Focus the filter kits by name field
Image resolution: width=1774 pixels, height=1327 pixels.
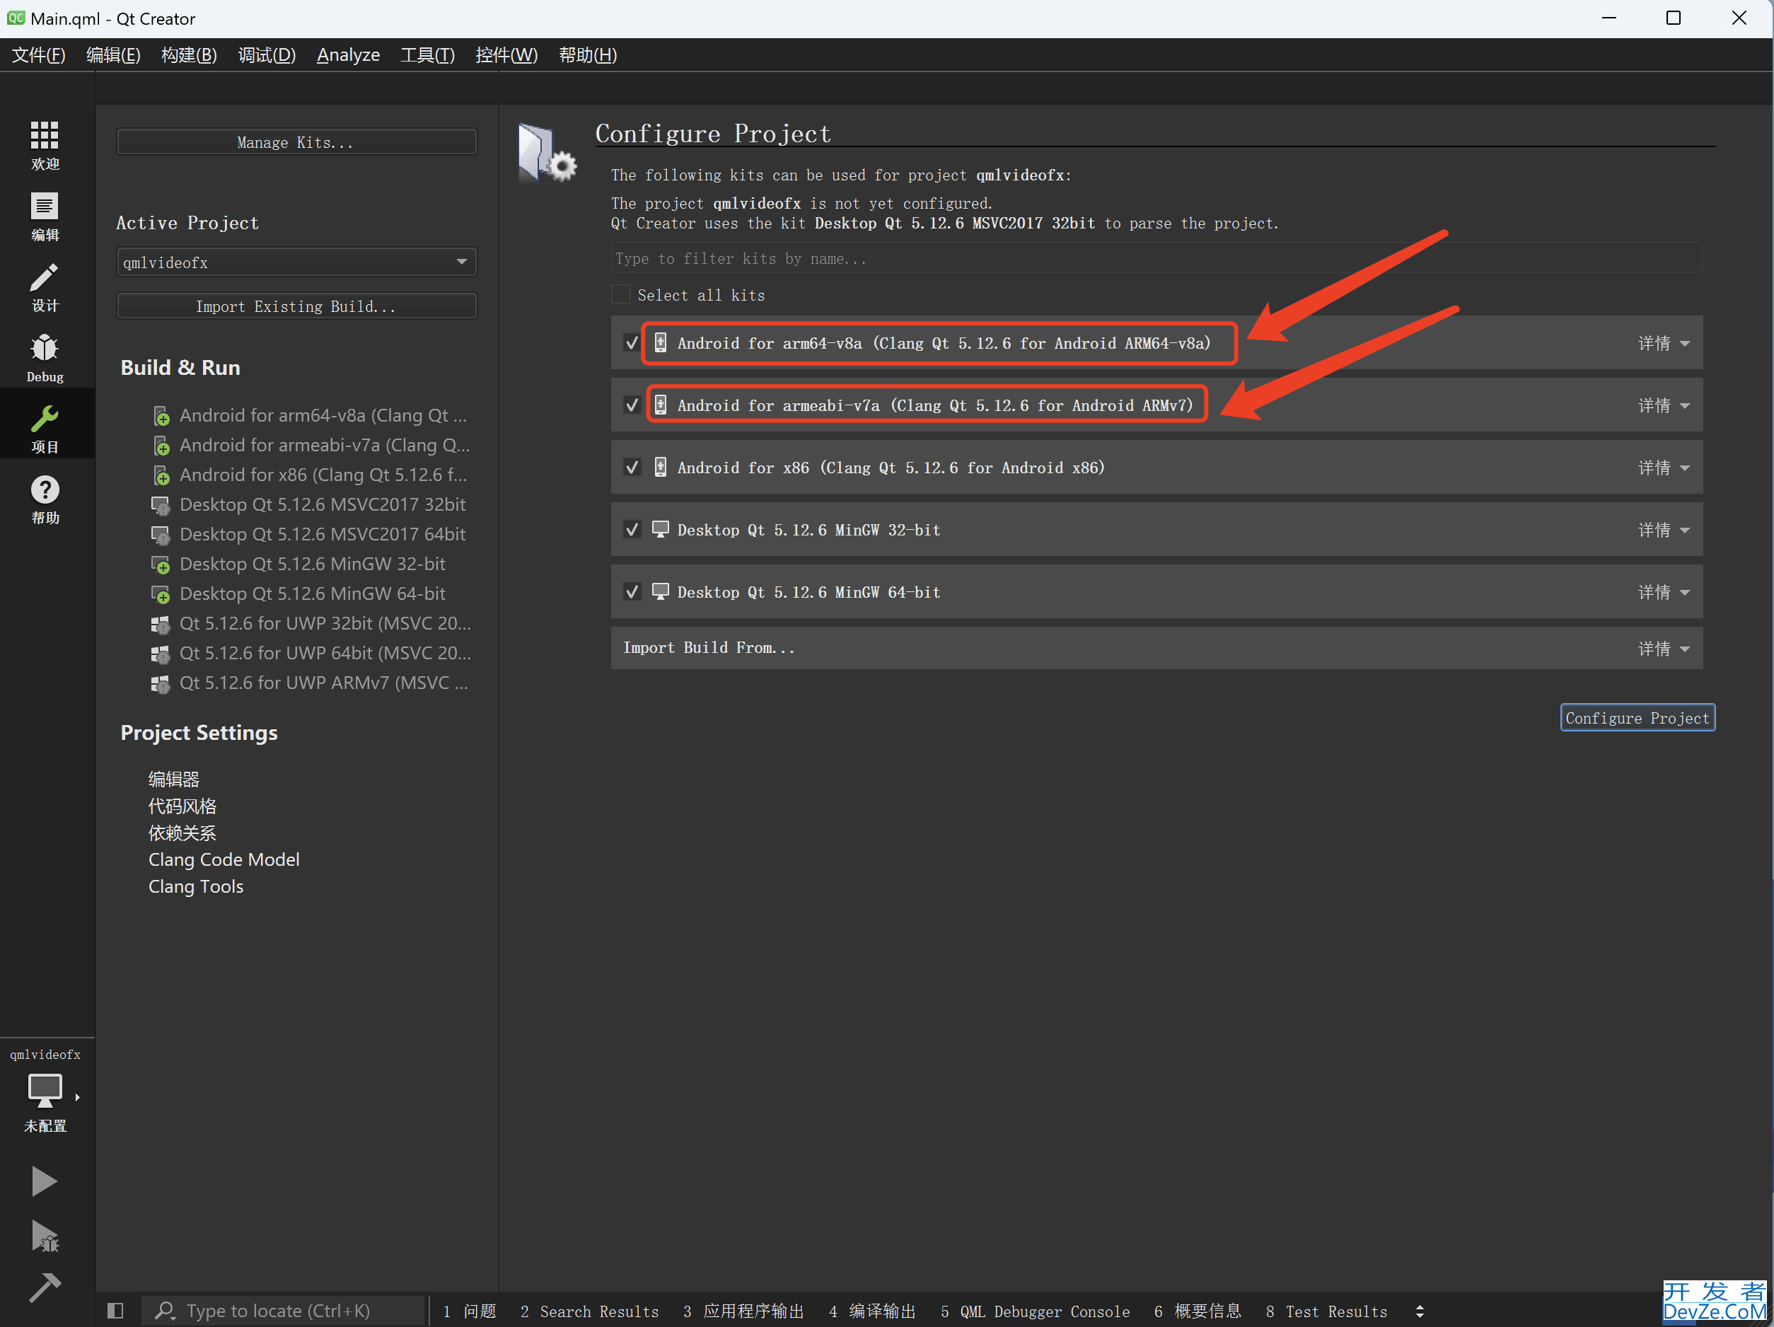pos(1156,258)
